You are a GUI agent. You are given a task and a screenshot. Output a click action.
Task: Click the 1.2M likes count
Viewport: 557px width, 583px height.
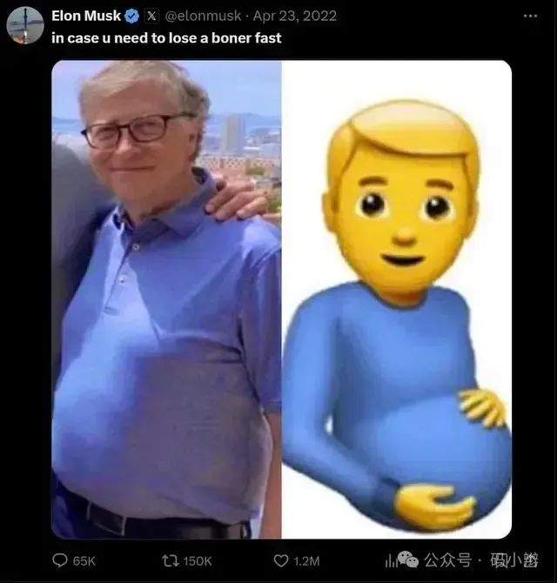pyautogui.click(x=306, y=561)
